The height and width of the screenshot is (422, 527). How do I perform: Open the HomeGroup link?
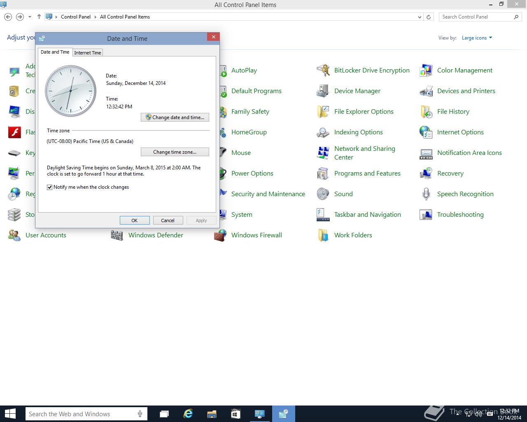point(249,132)
